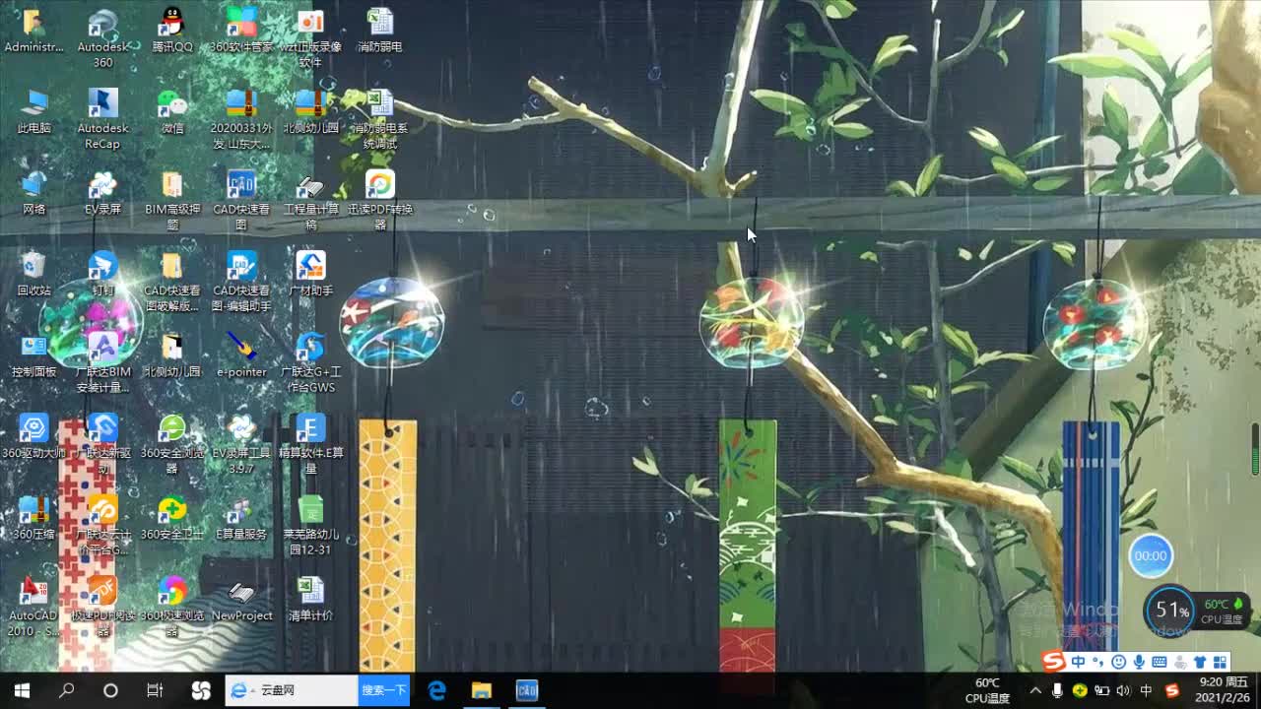Screen dimensions: 1261x709
Task: Open File Explorer from taskbar
Action: (482, 690)
